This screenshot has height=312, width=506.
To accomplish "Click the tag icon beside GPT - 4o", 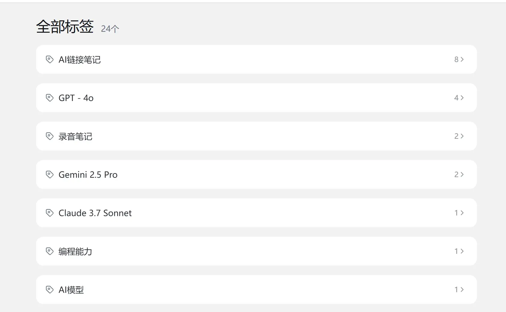I will [x=50, y=98].
